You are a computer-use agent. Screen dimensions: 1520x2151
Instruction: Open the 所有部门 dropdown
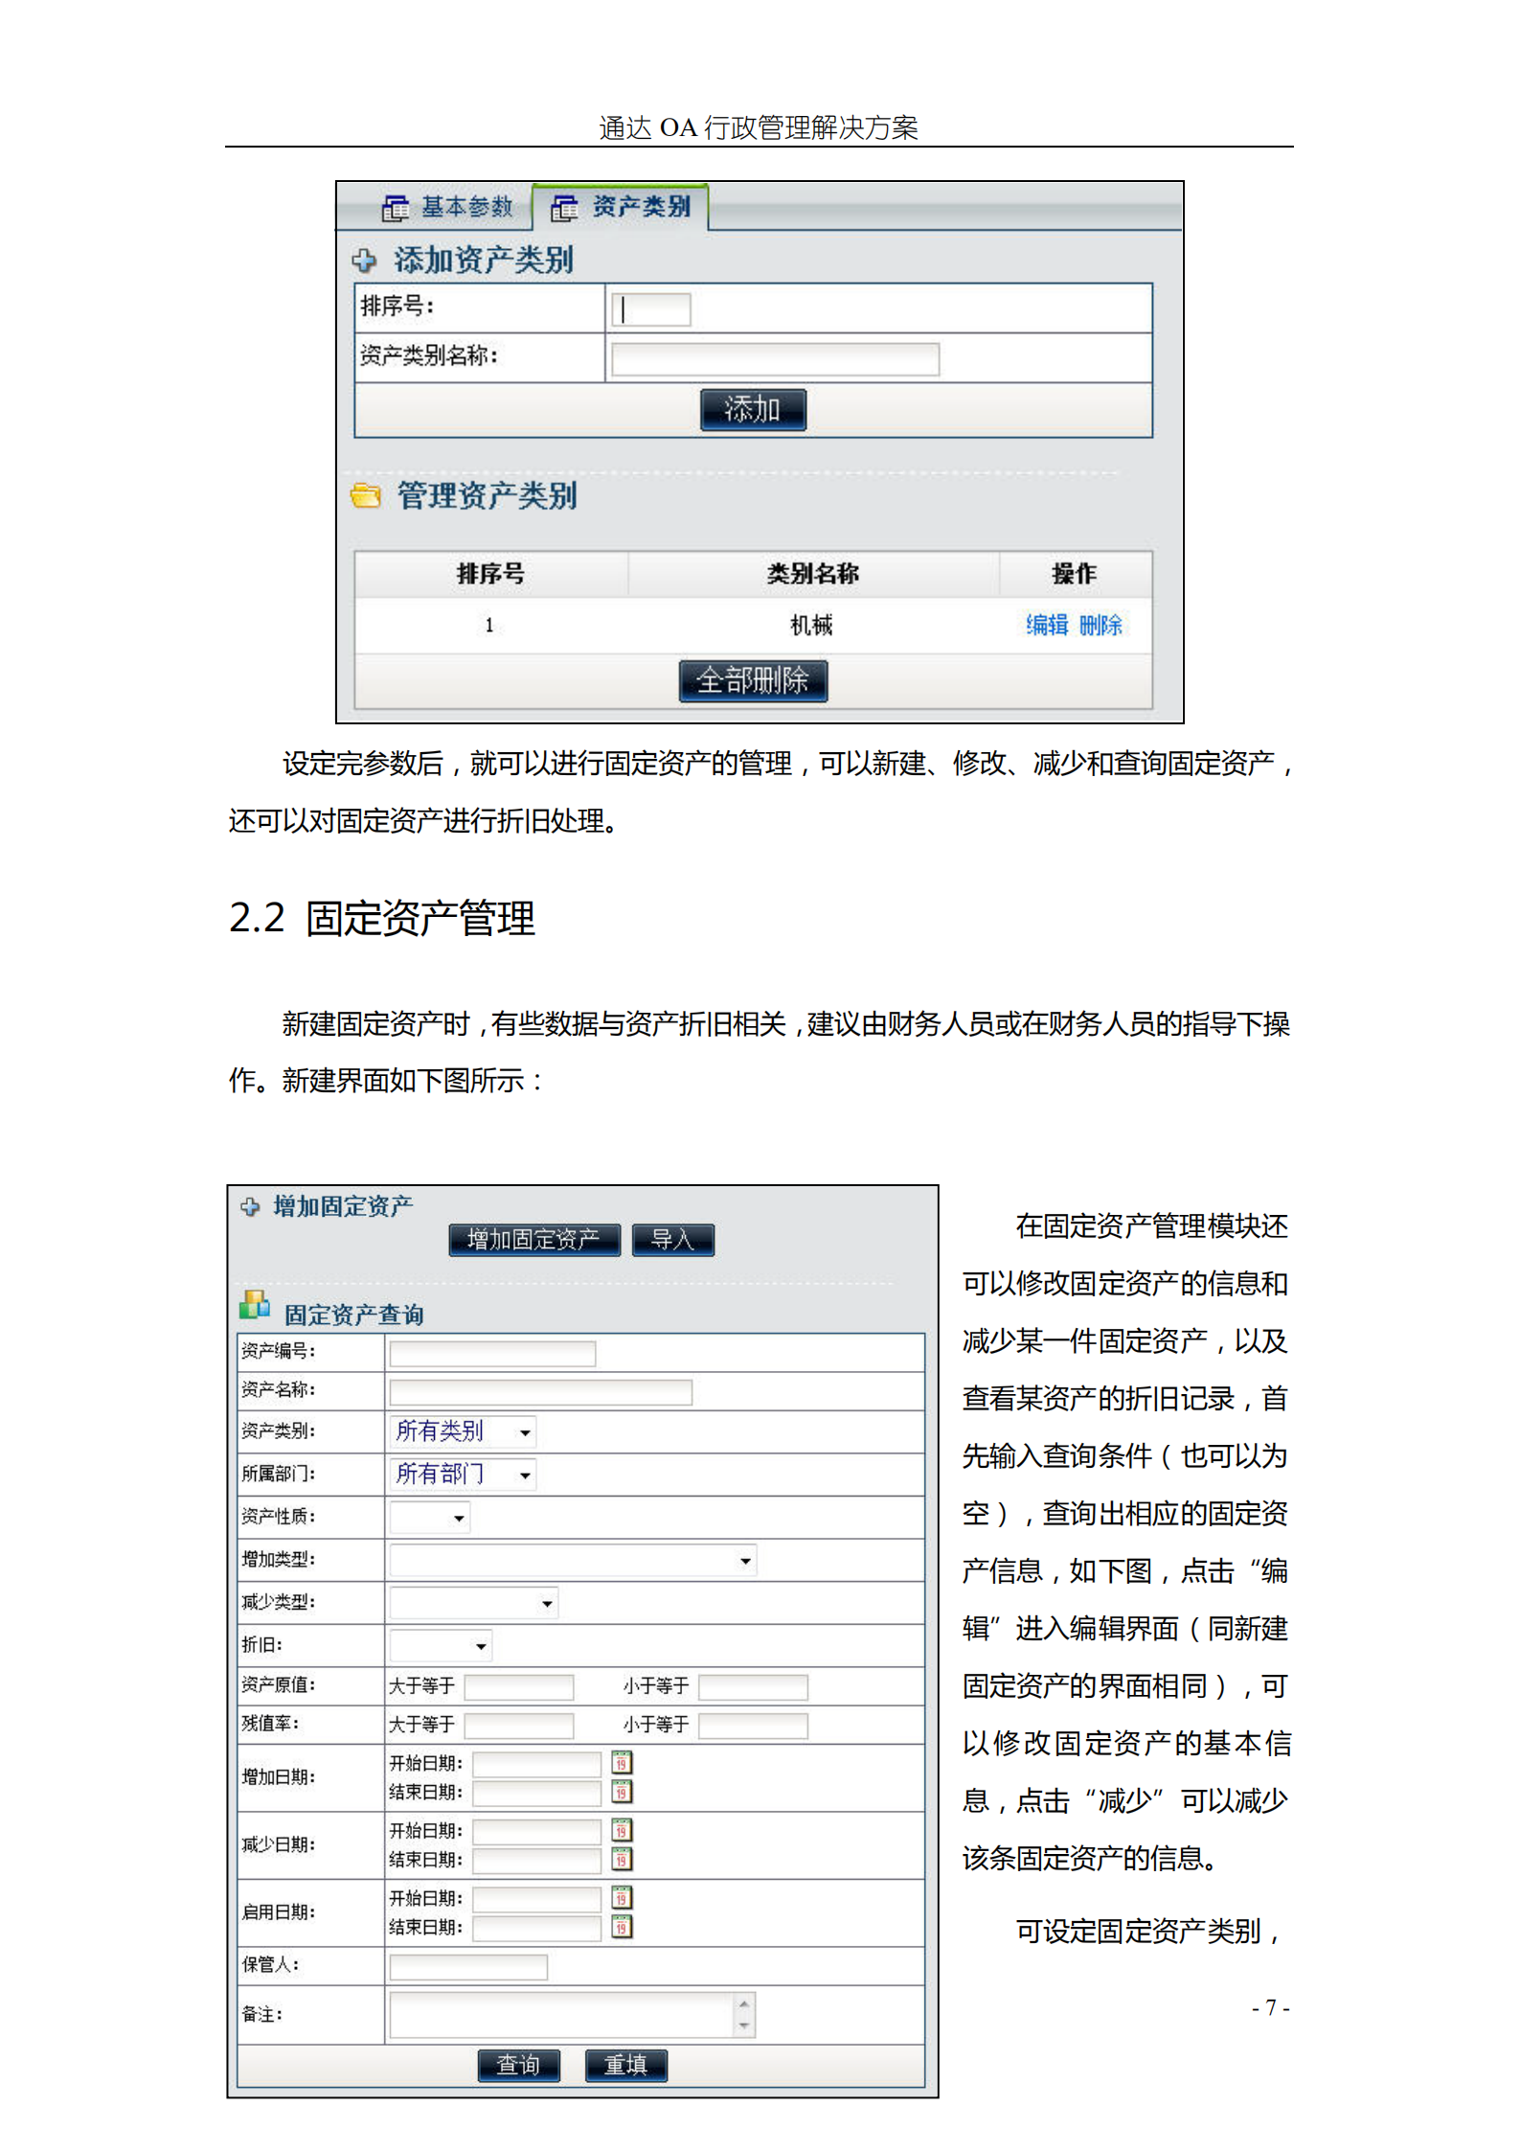[x=463, y=1474]
